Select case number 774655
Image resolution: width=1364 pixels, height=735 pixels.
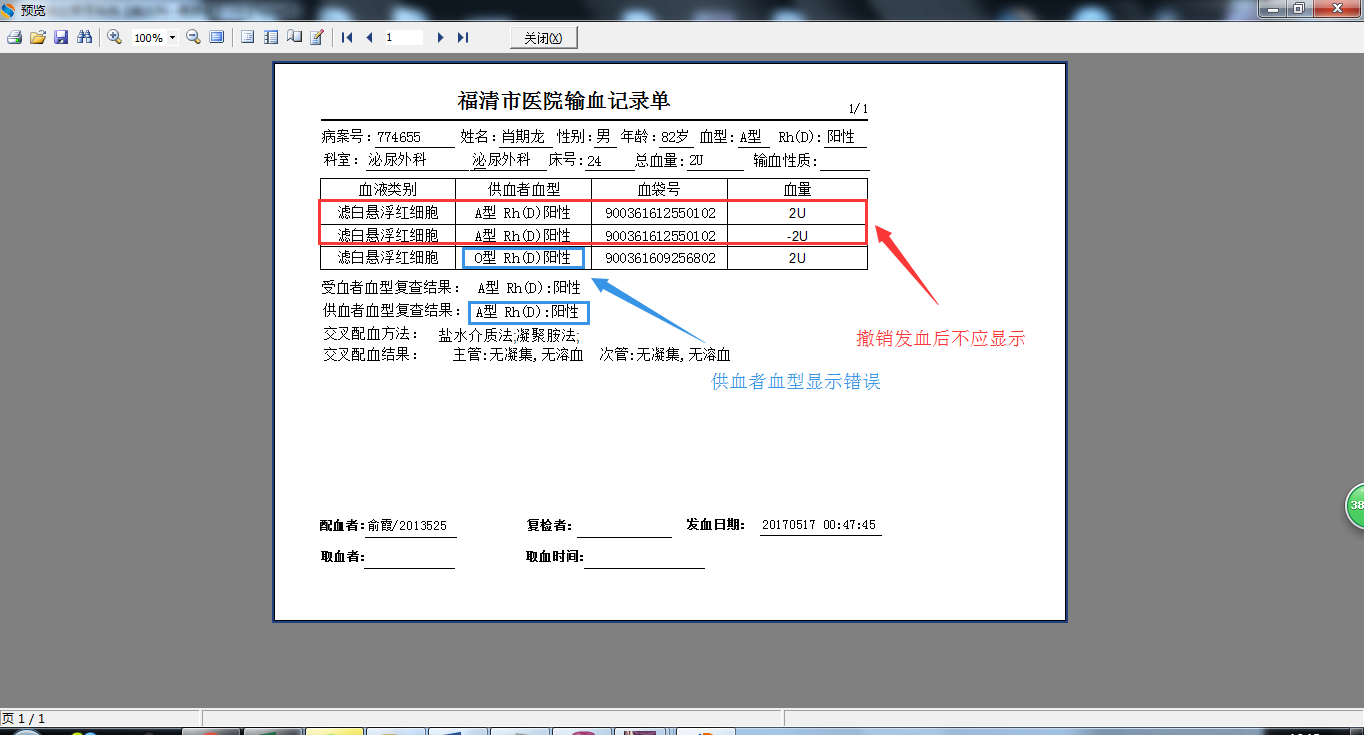[x=399, y=137]
